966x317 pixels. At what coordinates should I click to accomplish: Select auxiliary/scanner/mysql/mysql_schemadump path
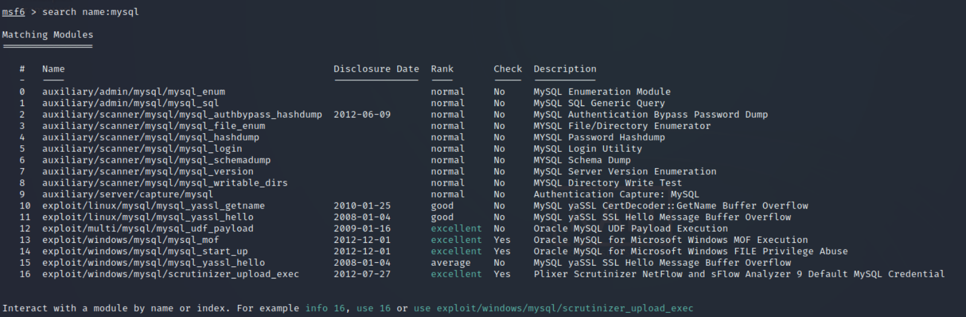tap(156, 161)
